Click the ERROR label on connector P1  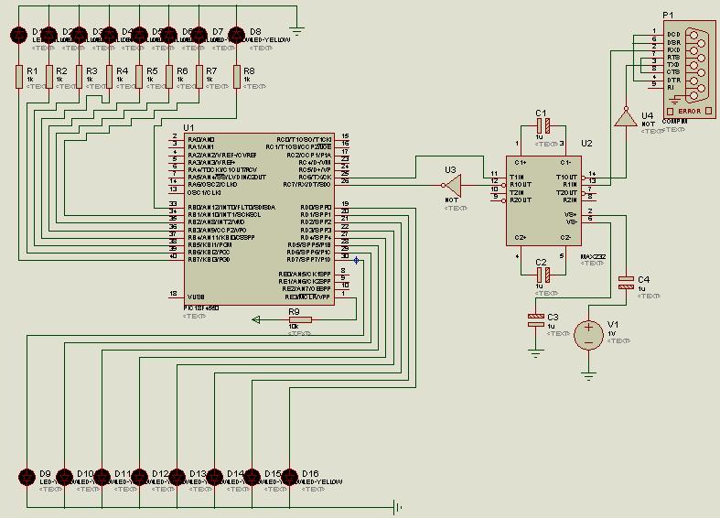690,111
